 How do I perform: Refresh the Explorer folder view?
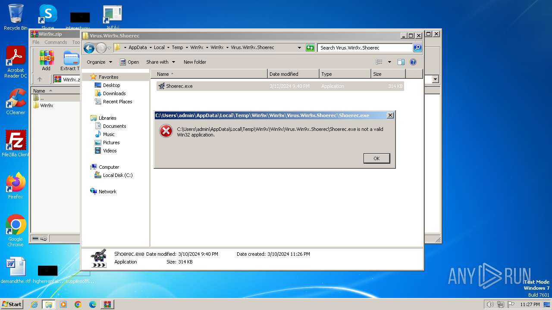click(x=310, y=48)
